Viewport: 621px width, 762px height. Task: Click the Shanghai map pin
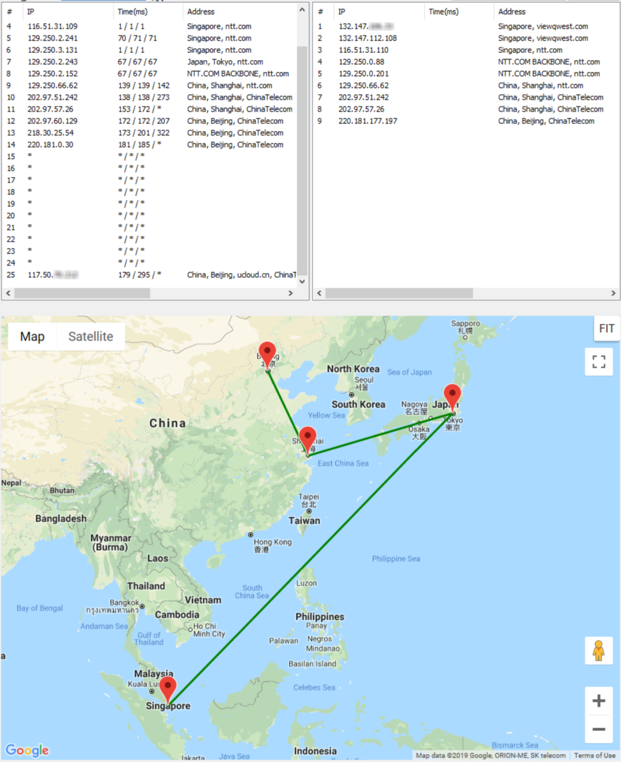307,440
